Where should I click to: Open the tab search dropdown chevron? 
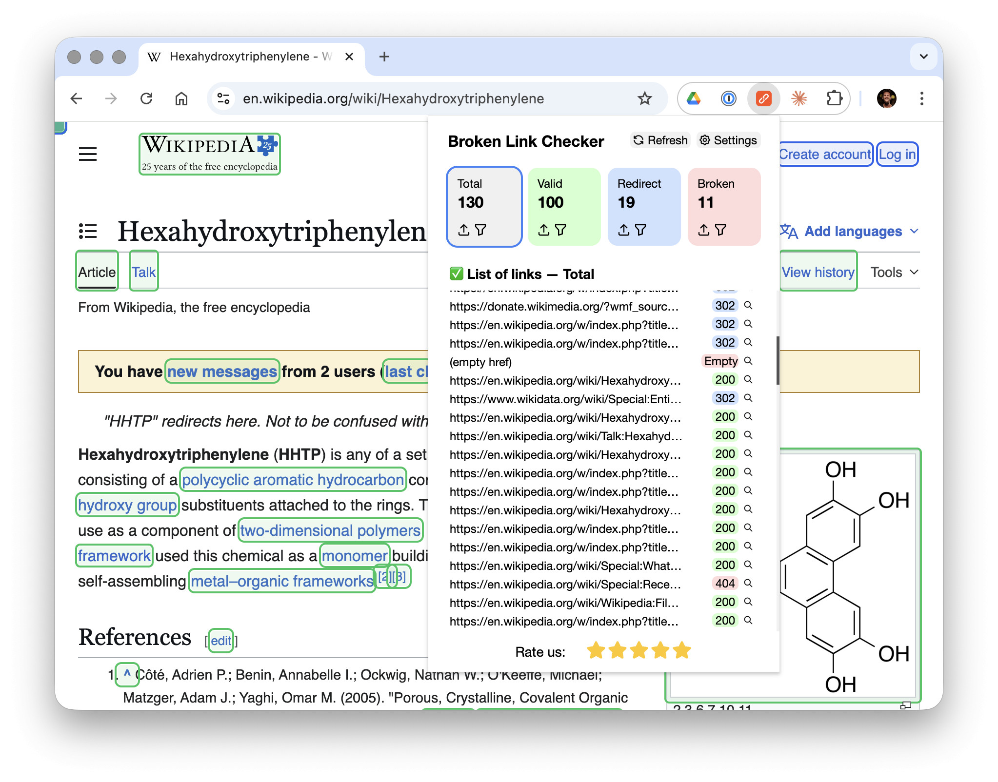point(923,57)
